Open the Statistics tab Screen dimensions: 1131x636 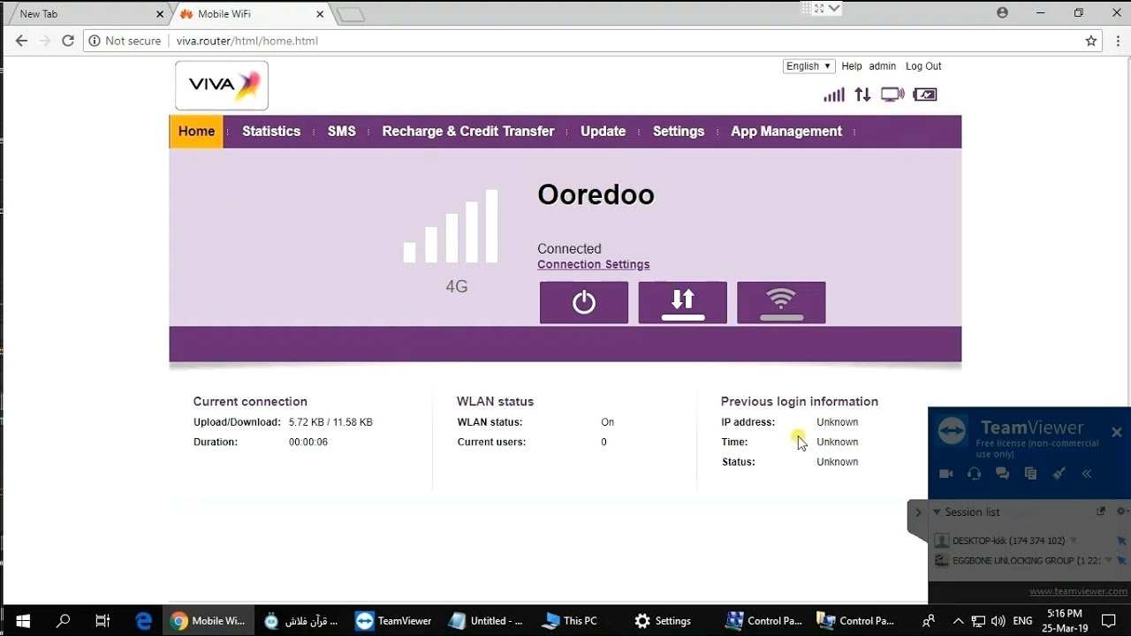tap(271, 132)
